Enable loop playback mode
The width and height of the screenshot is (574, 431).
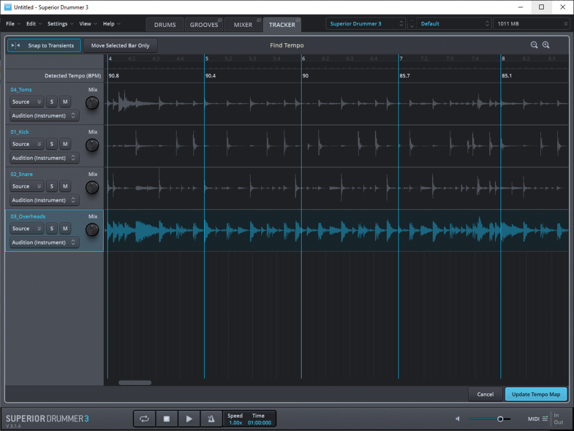pos(145,418)
